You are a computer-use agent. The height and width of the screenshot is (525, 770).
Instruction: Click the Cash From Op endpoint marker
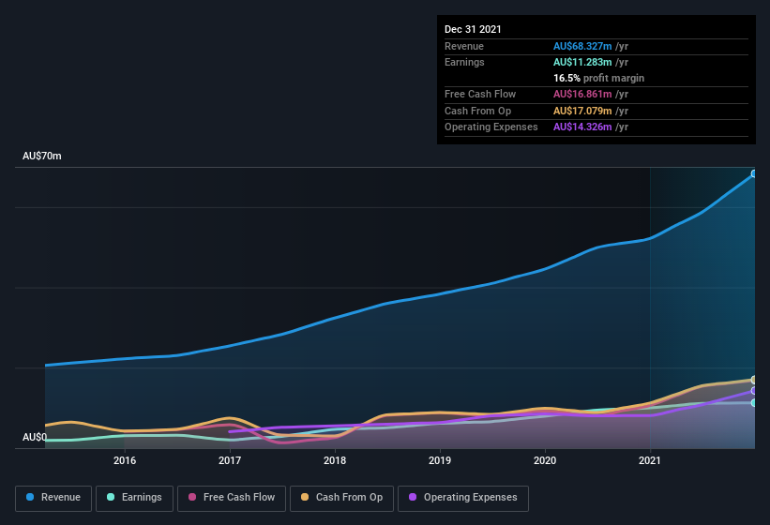[753, 380]
